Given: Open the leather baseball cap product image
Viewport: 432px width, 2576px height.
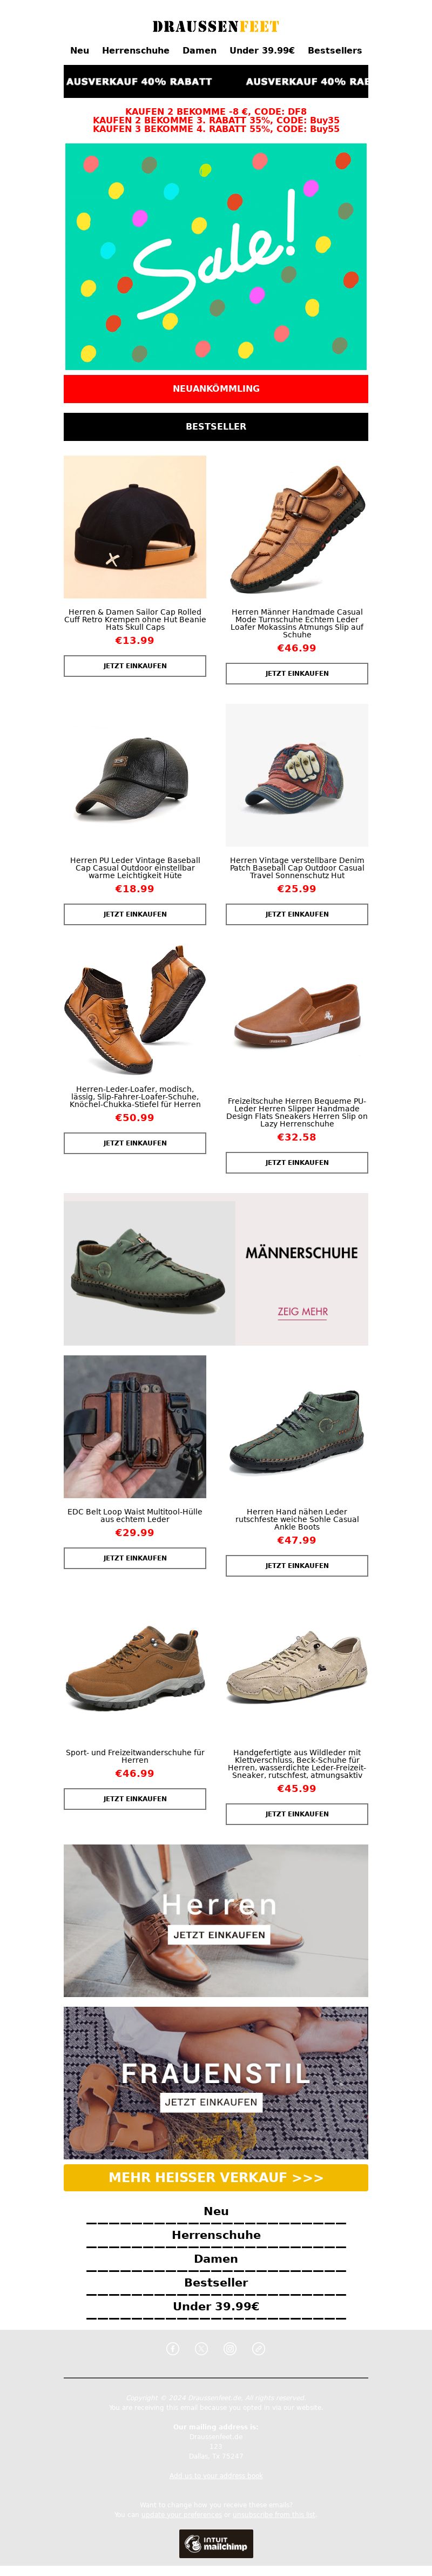Looking at the screenshot, I should (134, 775).
